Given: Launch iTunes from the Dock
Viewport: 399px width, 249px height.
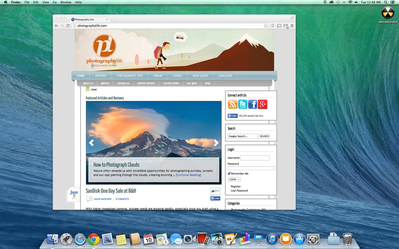Looking at the screenshot, I should [x=272, y=239].
